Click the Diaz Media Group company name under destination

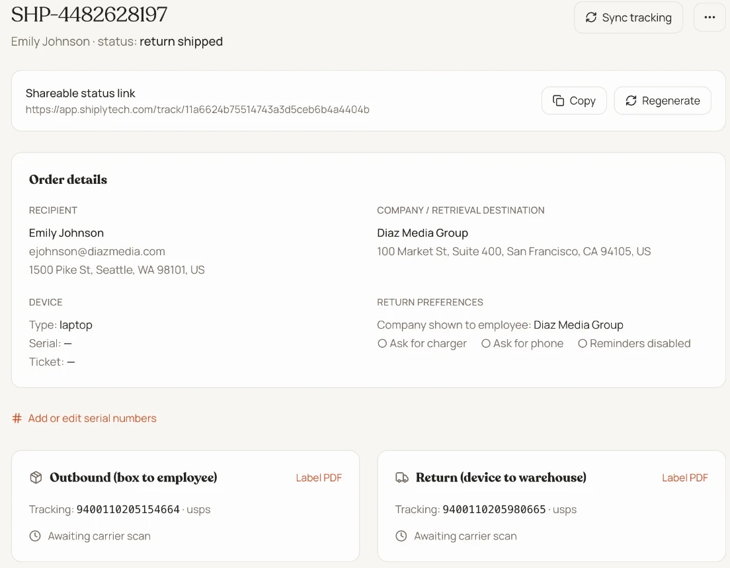pyautogui.click(x=423, y=233)
